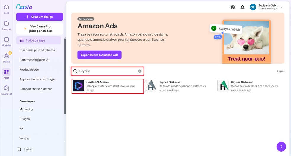Open the HeyGen AI Avatars app
Viewport: 291px width, 156px height.
108,86
